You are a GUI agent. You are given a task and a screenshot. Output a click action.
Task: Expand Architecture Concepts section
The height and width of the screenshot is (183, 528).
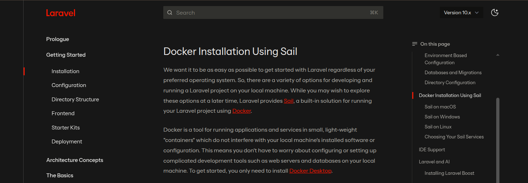75,160
